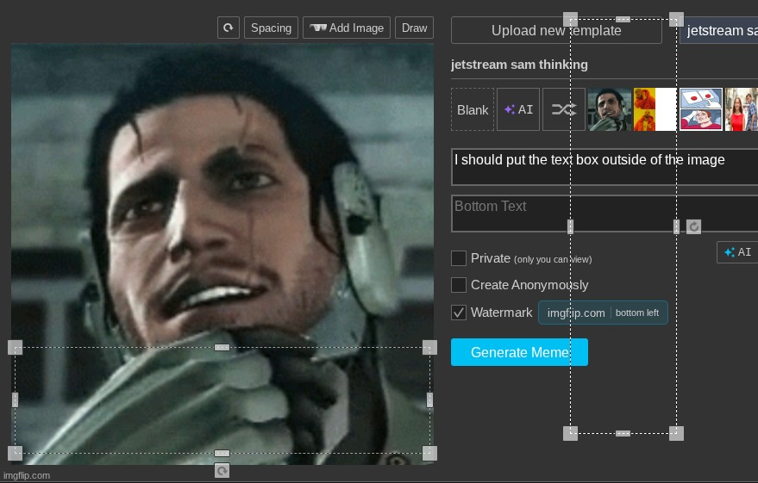The width and height of the screenshot is (758, 483).
Task: Select the Blank template
Action: pos(473,109)
